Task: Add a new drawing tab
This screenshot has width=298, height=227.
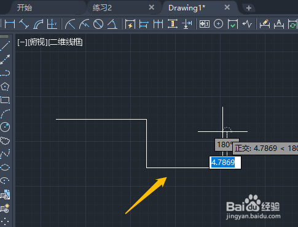Action: pyautogui.click(x=249, y=8)
